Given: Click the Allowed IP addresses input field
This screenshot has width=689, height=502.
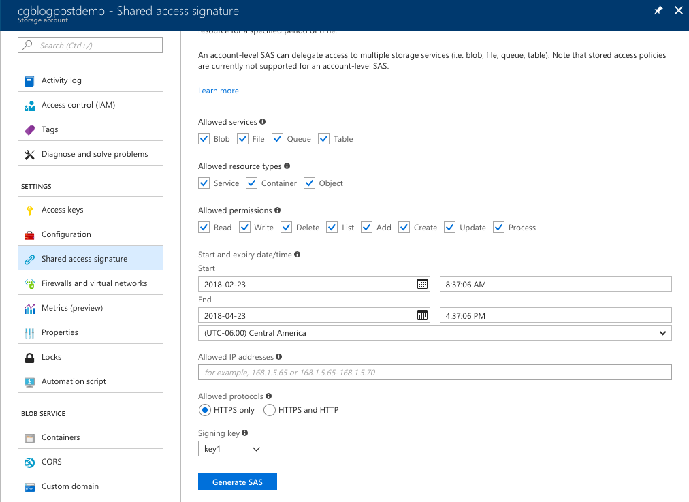Looking at the screenshot, I should pyautogui.click(x=435, y=373).
